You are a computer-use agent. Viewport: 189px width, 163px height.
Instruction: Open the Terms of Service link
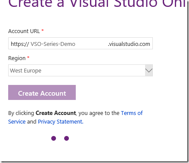132,113
